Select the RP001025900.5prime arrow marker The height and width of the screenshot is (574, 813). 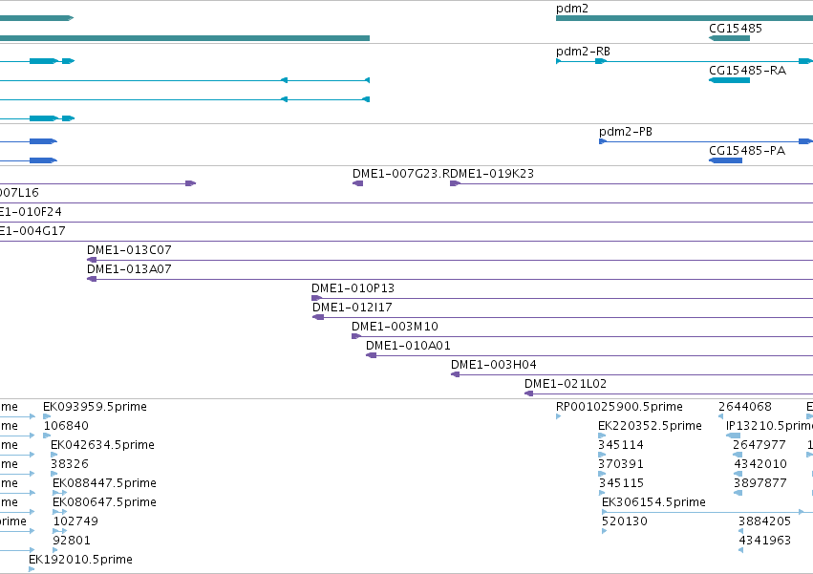pos(559,416)
